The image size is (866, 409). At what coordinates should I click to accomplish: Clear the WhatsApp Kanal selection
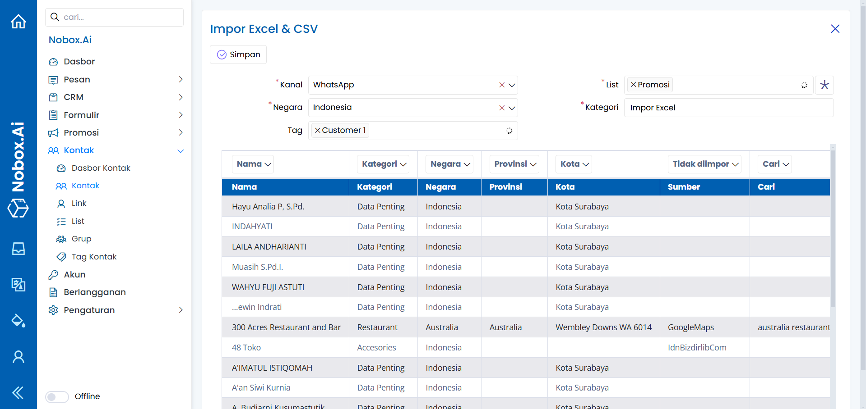tap(501, 85)
